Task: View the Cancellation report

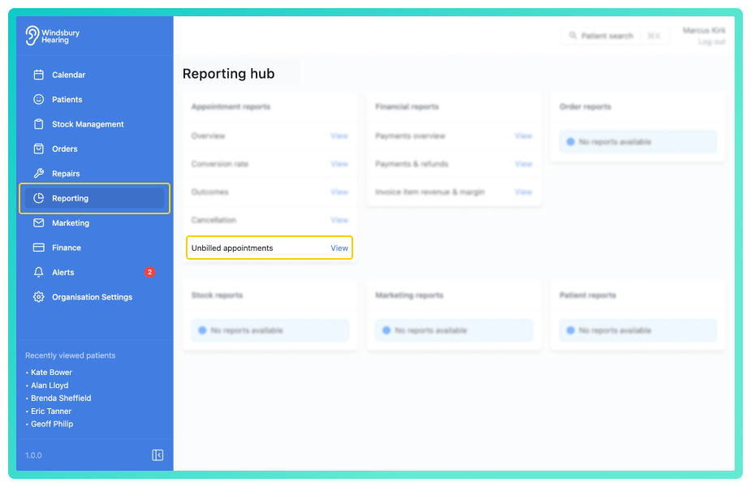Action: coord(339,220)
